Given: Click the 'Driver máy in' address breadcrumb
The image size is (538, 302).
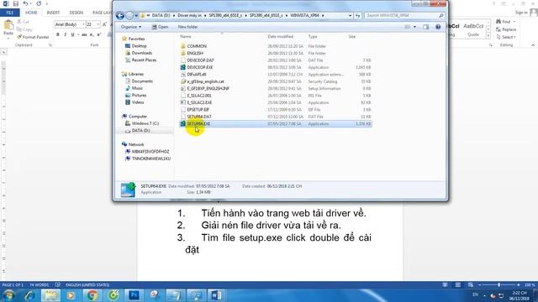Looking at the screenshot, I should [x=189, y=15].
